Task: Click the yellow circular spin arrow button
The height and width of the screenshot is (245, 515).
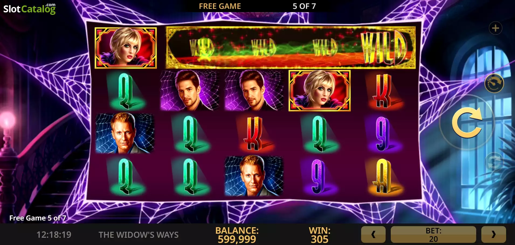Action: coord(467,123)
